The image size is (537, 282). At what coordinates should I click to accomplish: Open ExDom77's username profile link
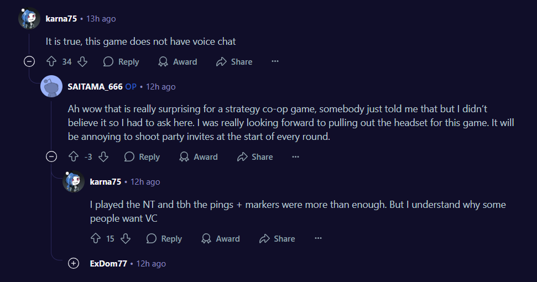tap(108, 264)
